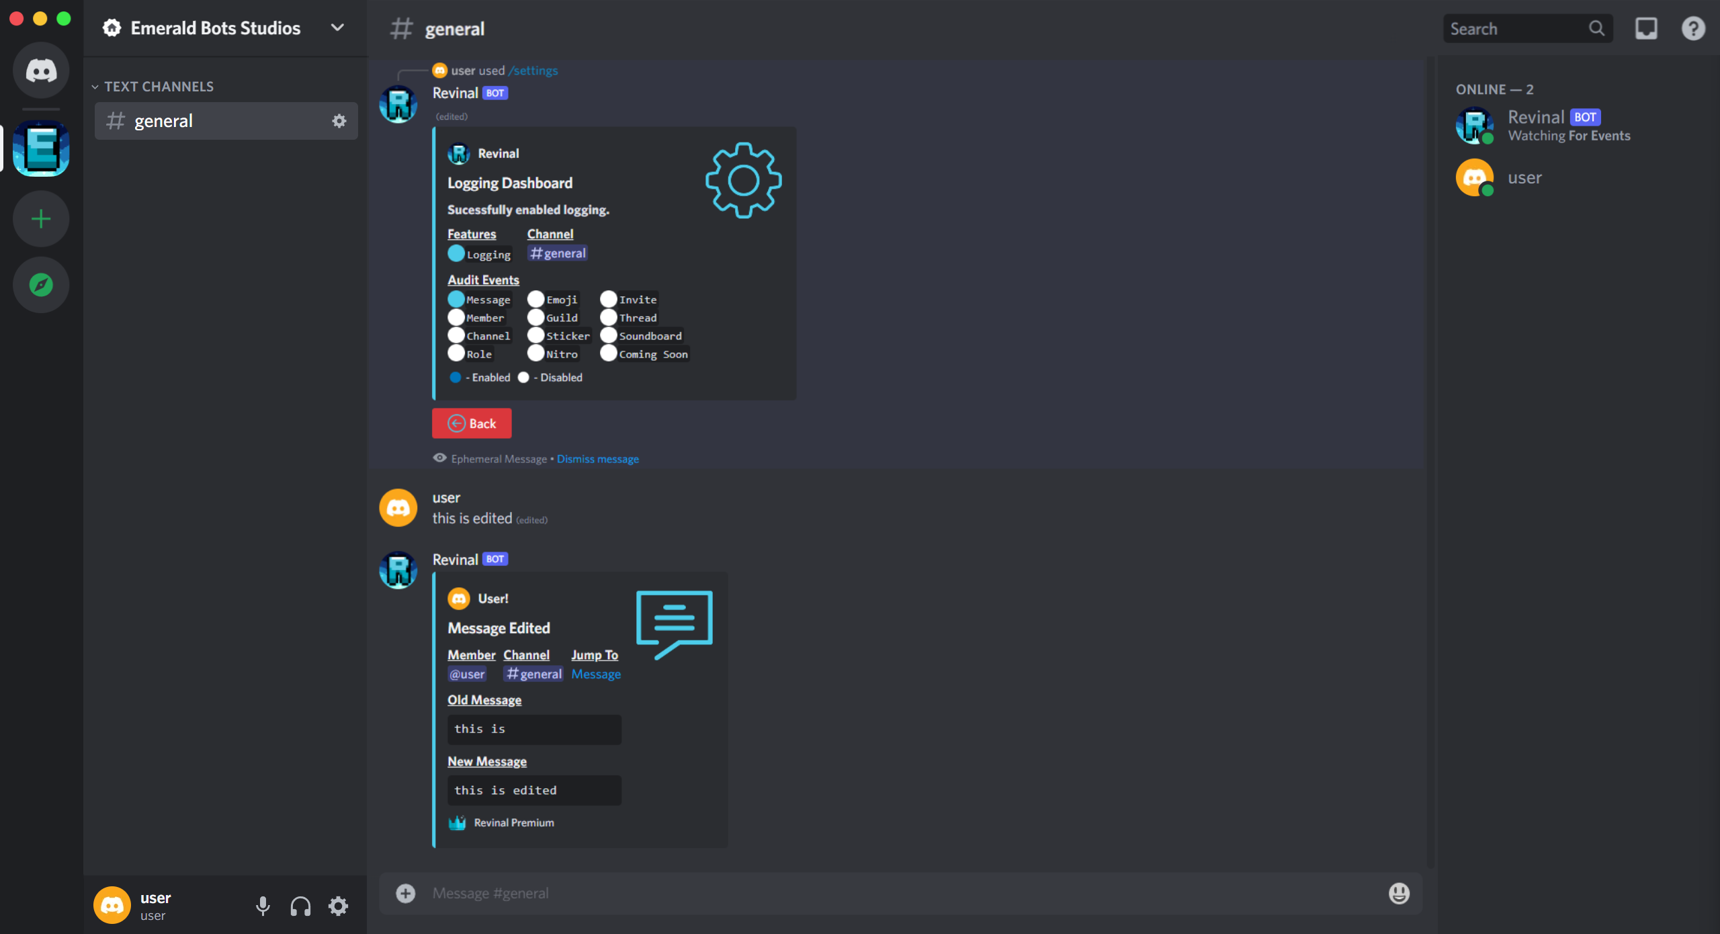Select the #general channel in the sidebar
The width and height of the screenshot is (1720, 934).
163,121
